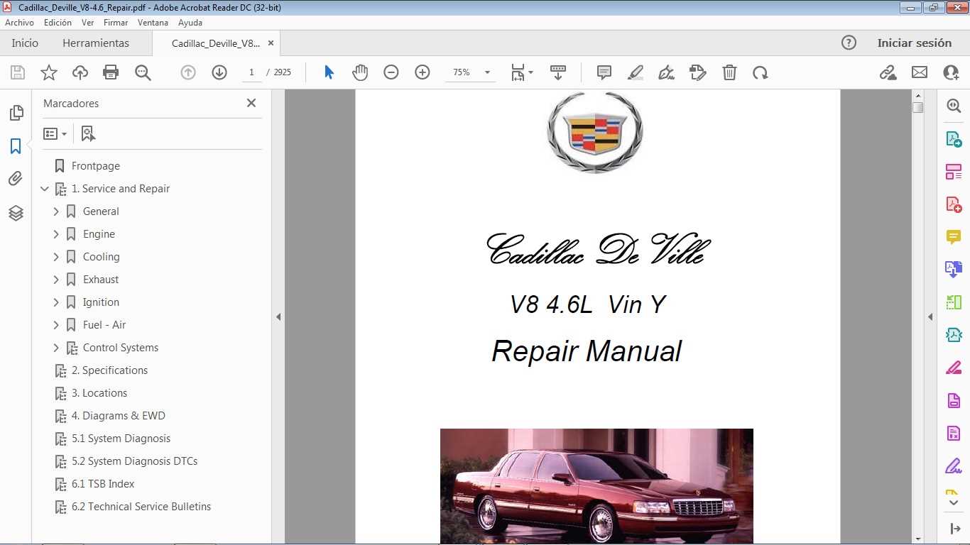Go to next page arrow
Image resolution: width=970 pixels, height=545 pixels.
click(219, 72)
